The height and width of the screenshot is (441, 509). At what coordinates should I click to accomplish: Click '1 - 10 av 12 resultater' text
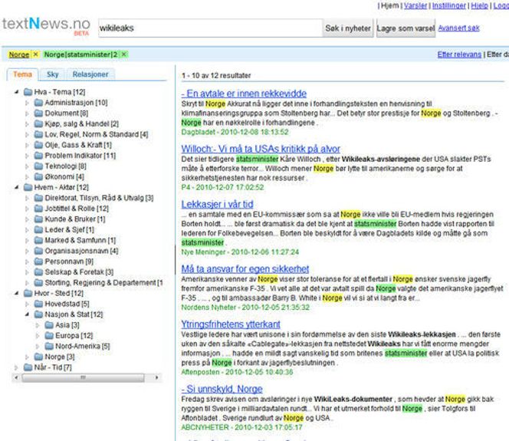[216, 76]
